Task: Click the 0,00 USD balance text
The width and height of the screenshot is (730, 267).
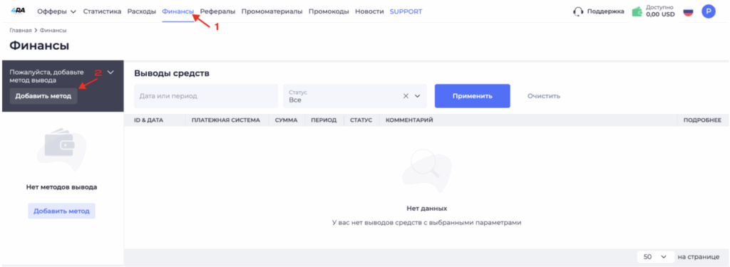Action: [x=660, y=14]
